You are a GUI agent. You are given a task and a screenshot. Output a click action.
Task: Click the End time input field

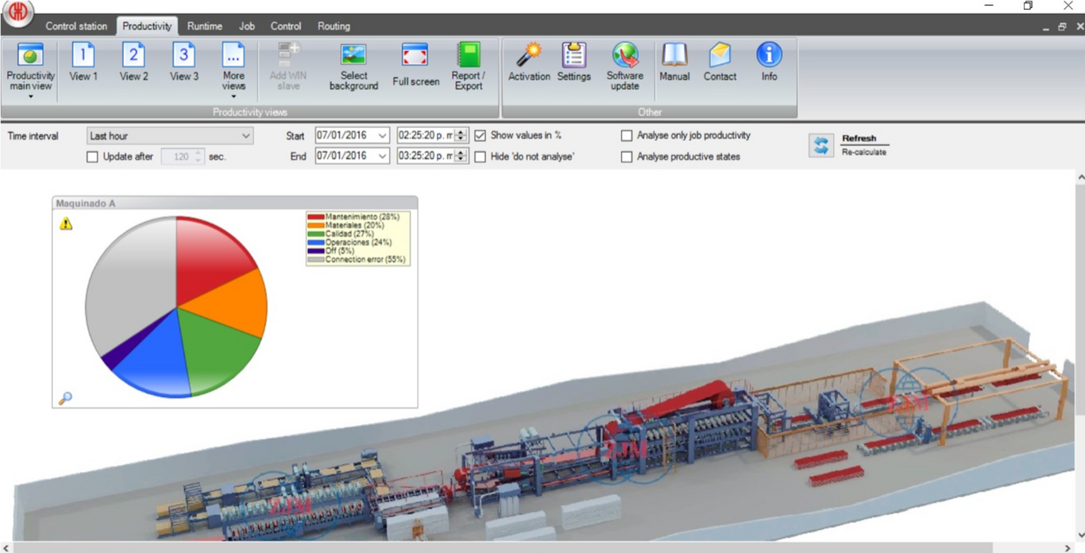coord(425,156)
